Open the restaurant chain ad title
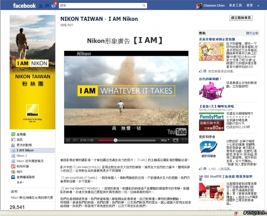 coord(217,39)
